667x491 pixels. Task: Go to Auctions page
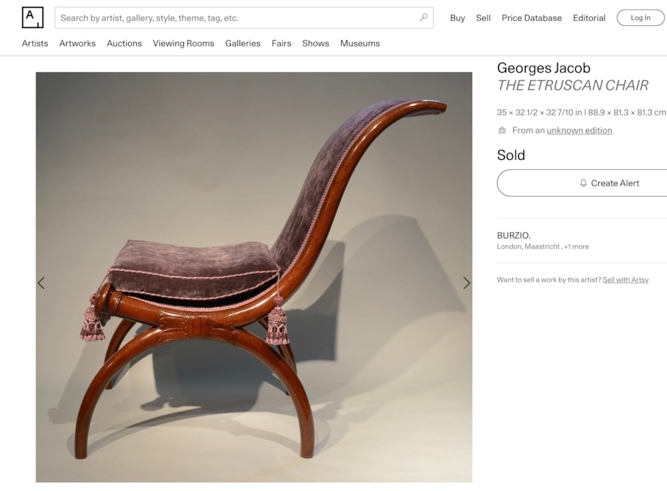[x=124, y=43]
